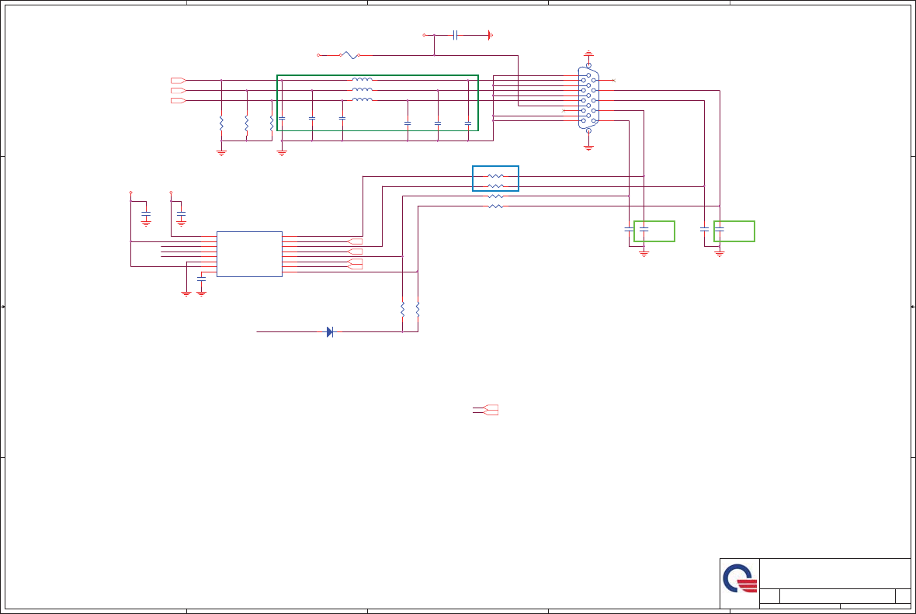Viewport: 916px width, 614px height.
Task: Select the last filter capacitor right of the inductors
Action: point(468,123)
